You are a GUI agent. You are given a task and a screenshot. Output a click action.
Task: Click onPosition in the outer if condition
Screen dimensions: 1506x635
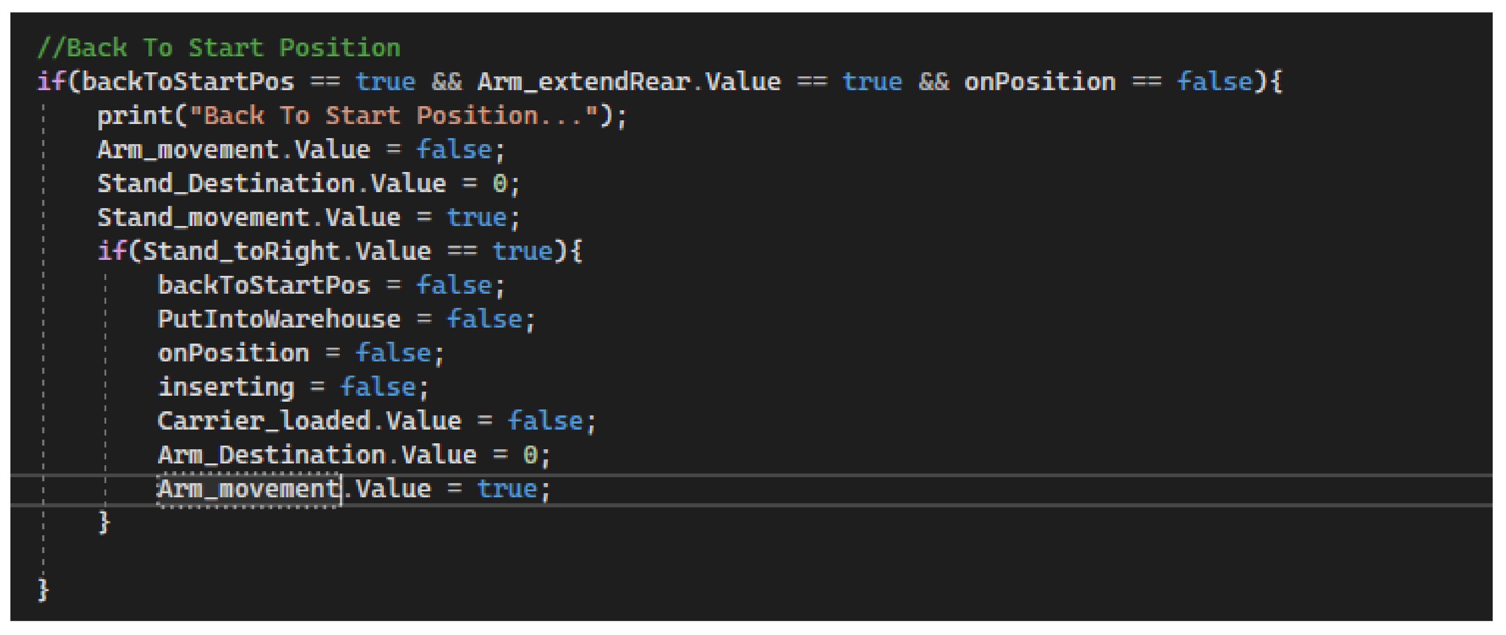1039,82
